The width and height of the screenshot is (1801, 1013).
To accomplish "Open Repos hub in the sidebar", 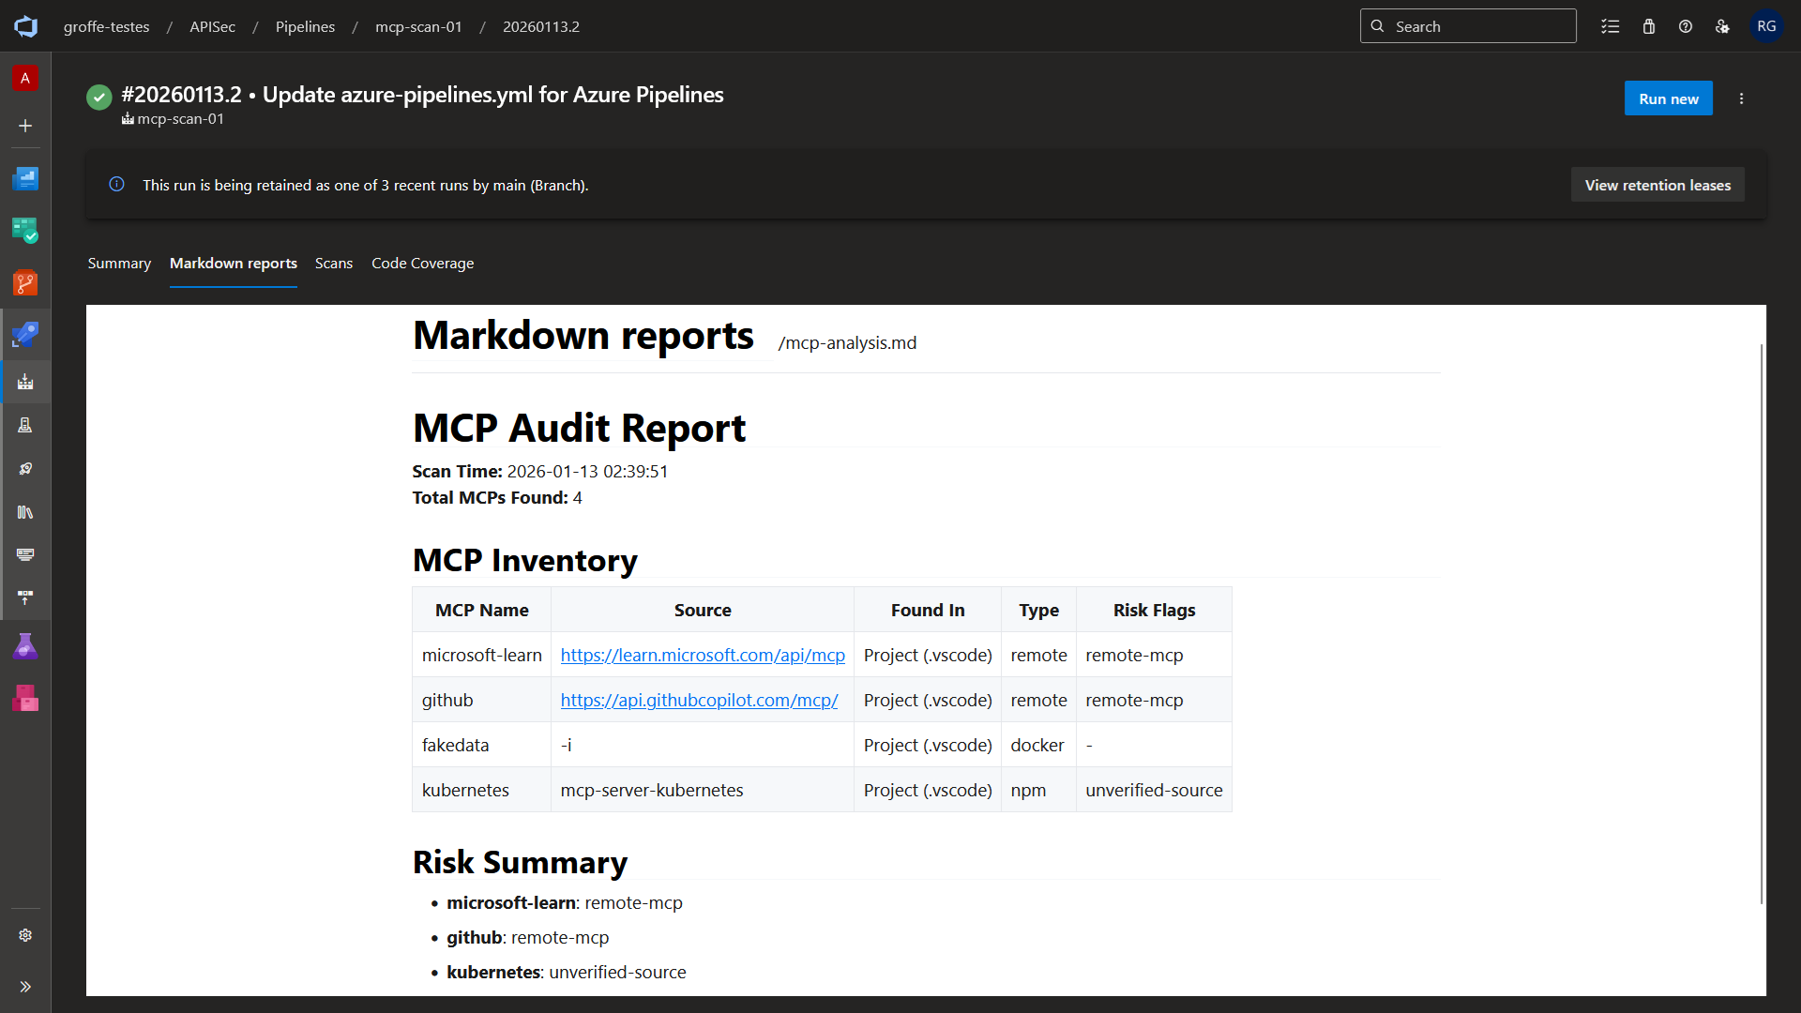I will tap(25, 282).
